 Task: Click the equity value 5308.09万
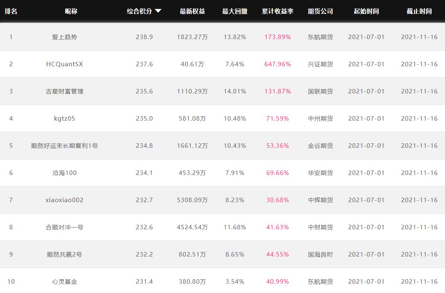(x=192, y=200)
